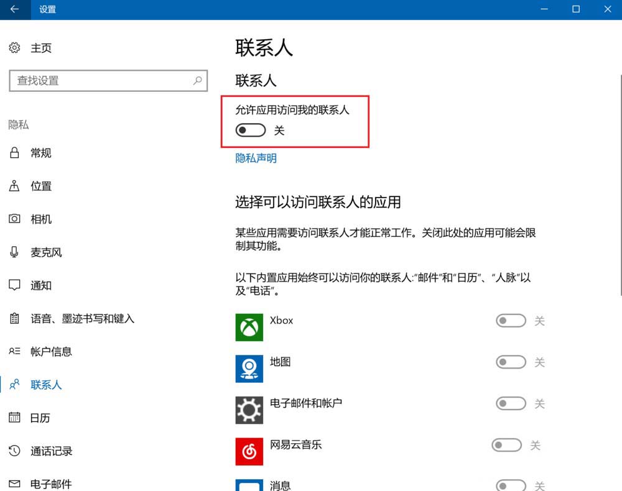Click the Xbox app icon
This screenshot has height=491, width=622.
(x=249, y=327)
